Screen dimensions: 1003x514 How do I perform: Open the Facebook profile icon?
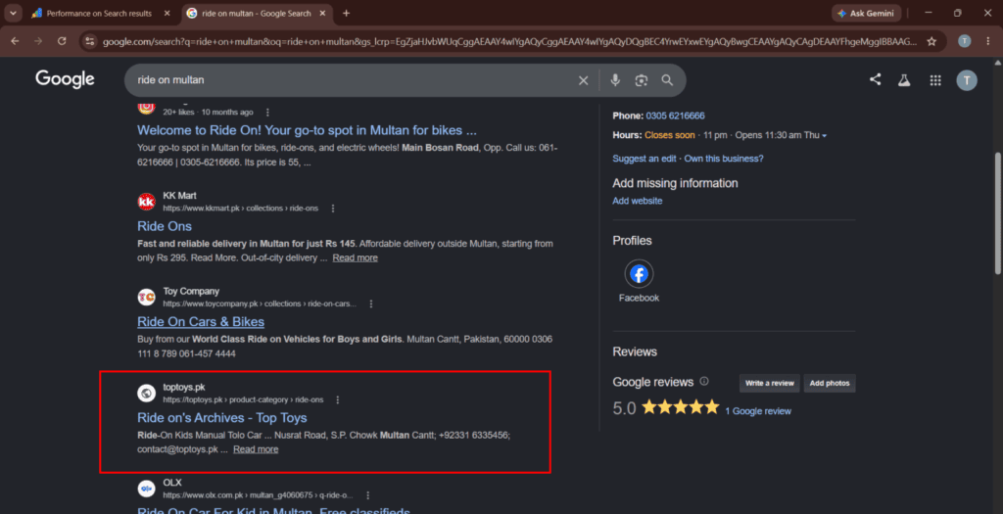click(x=639, y=274)
